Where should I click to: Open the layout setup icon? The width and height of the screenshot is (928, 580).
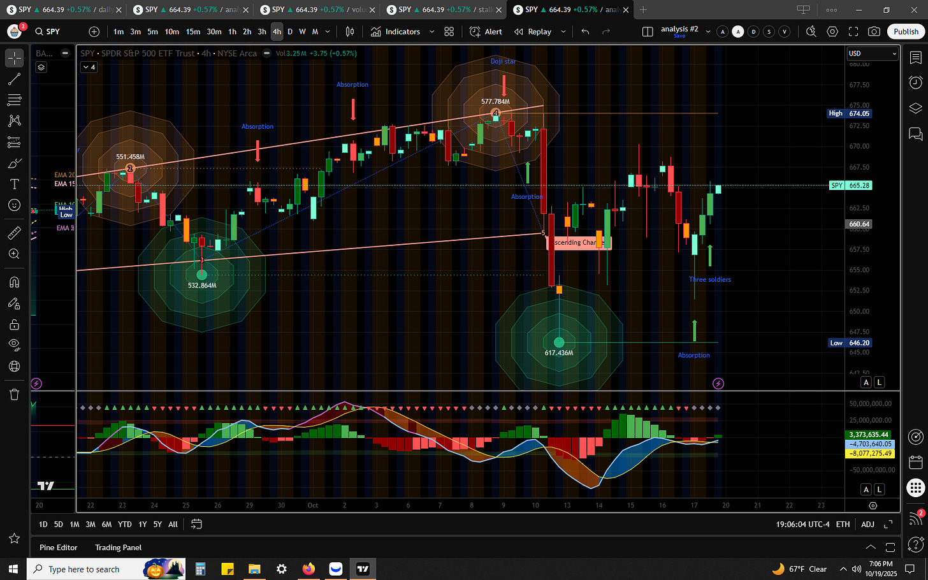point(648,31)
